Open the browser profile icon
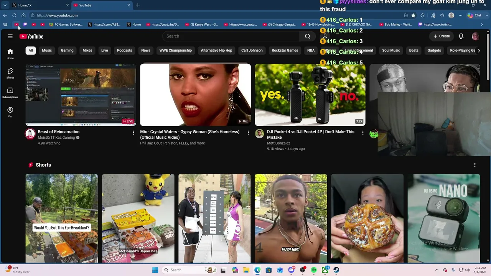This screenshot has width=491, height=276. click(451, 15)
